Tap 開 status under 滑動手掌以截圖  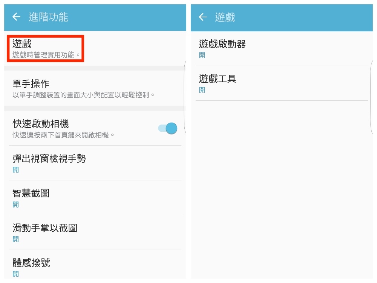tap(15, 239)
